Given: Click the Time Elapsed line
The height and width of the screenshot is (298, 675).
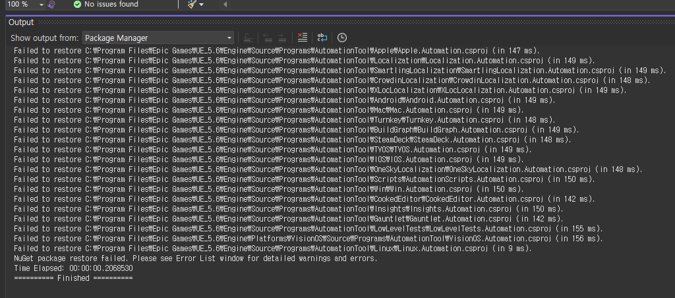Looking at the screenshot, I should (x=73, y=268).
